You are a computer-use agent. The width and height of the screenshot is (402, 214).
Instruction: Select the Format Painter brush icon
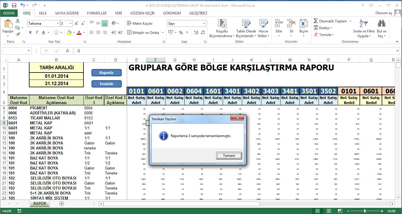coord(18,34)
